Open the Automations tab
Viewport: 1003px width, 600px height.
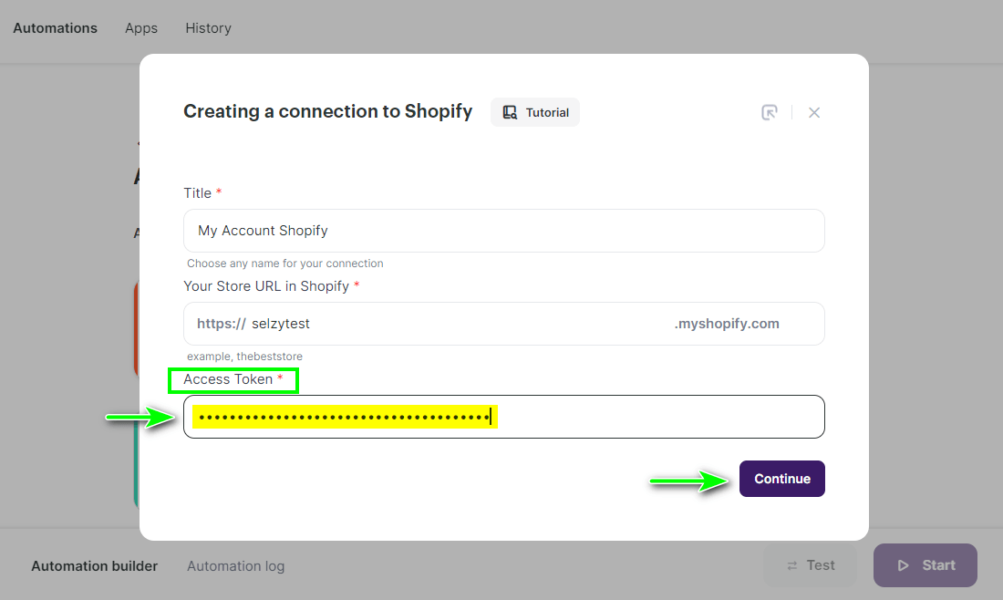tap(55, 28)
